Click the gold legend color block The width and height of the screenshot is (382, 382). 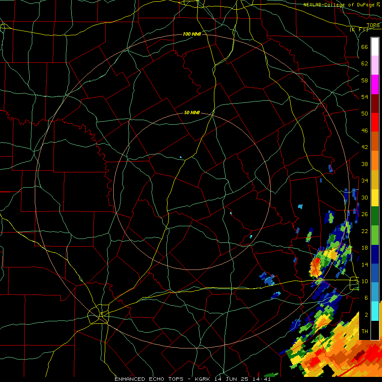pos(375,180)
